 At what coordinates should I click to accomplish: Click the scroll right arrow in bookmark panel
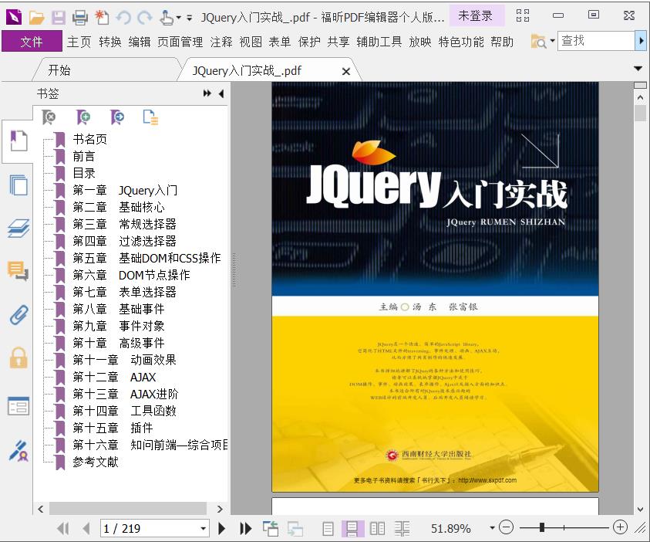[x=220, y=509]
